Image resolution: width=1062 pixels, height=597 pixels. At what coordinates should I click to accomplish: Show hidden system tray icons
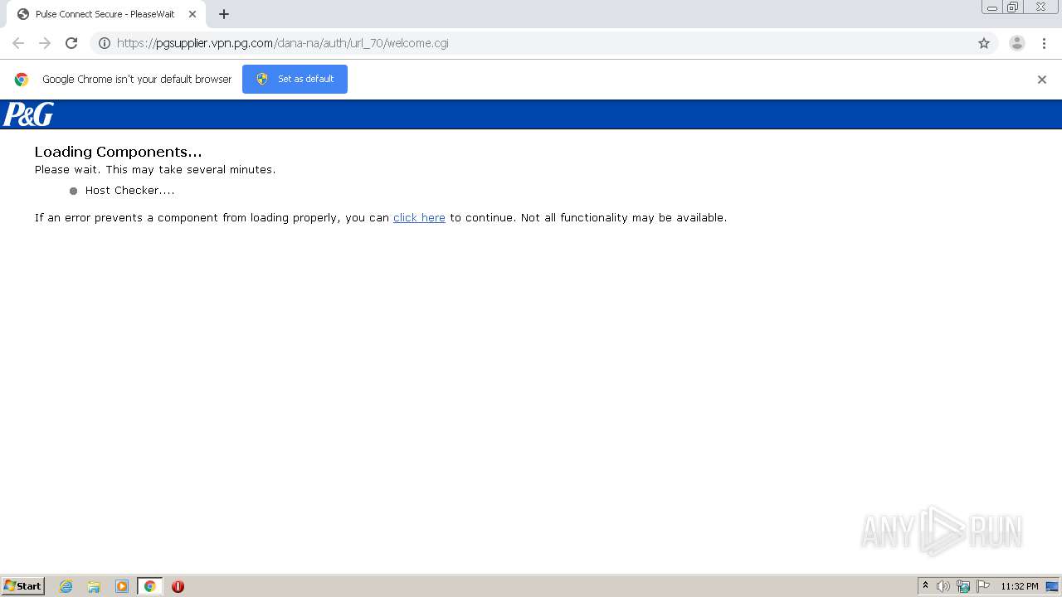pos(925,585)
